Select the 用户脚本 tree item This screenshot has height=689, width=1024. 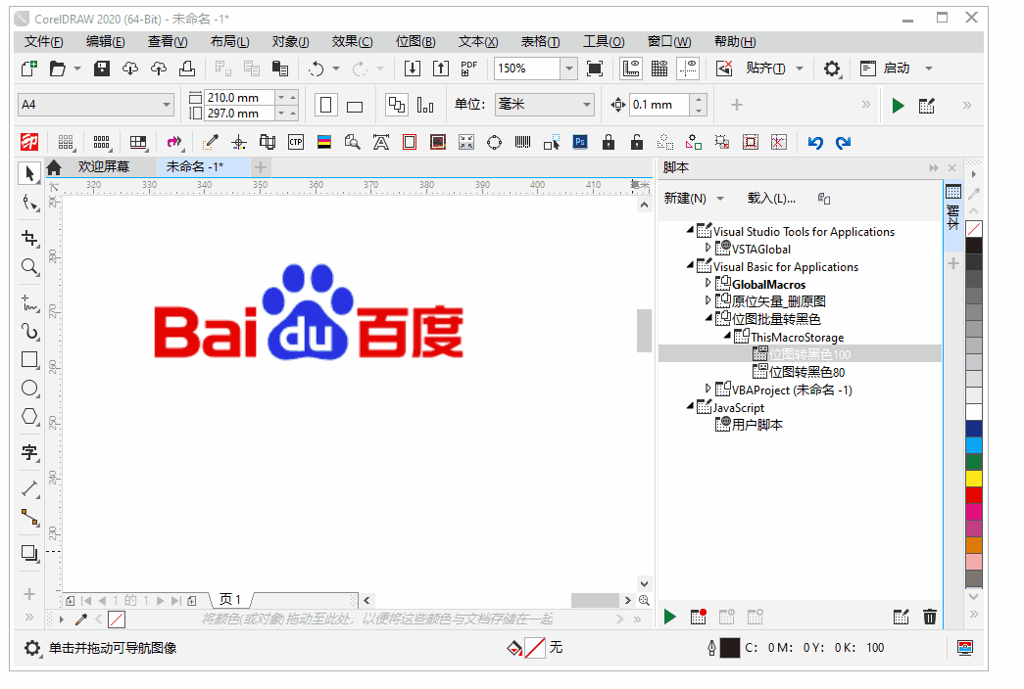coord(756,425)
